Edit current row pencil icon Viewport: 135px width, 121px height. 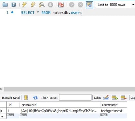(106, 98)
